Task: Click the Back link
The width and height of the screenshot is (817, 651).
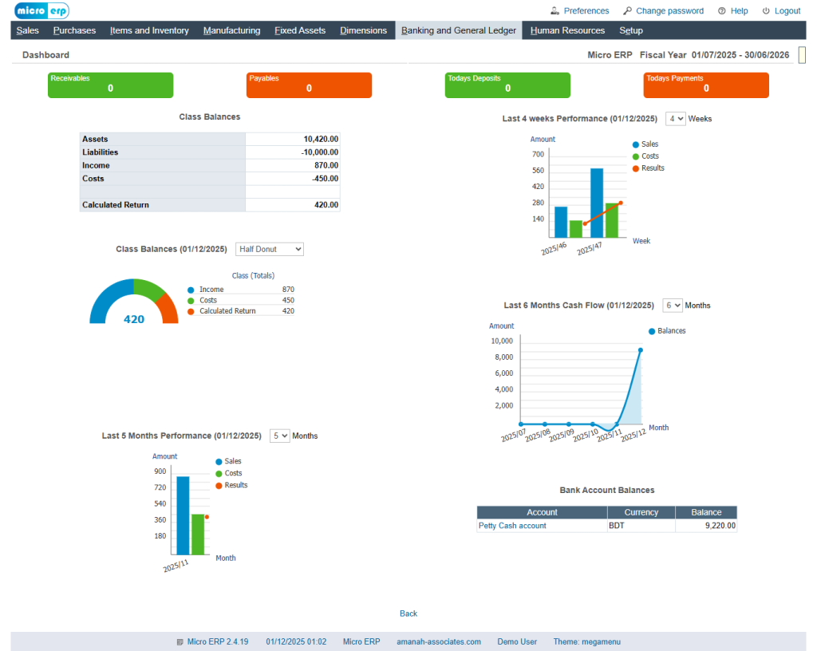Action: point(408,614)
